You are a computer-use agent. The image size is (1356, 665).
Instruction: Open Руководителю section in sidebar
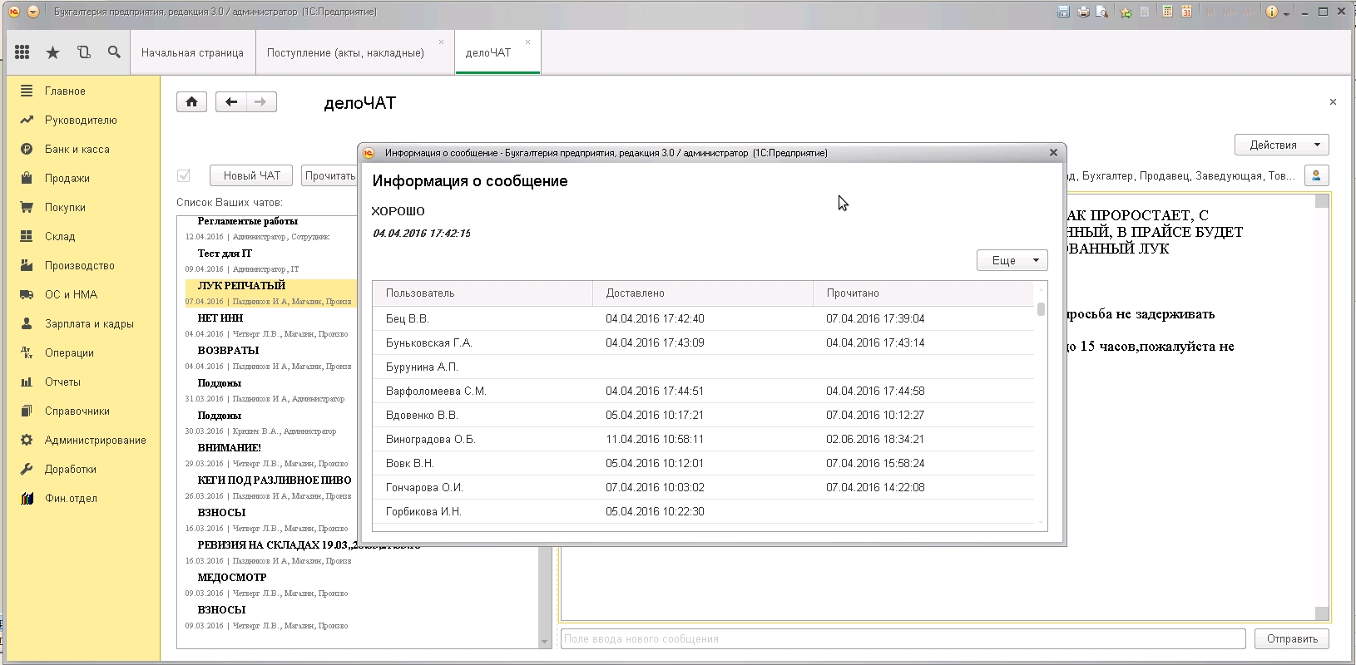click(x=81, y=120)
